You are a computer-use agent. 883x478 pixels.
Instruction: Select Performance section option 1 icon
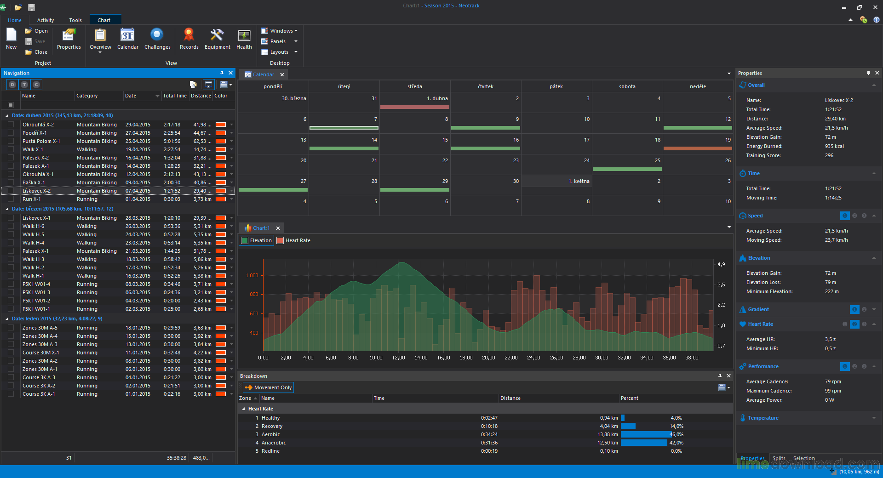click(x=845, y=366)
